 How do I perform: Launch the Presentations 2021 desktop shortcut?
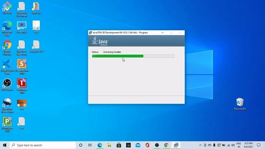coord(22,67)
